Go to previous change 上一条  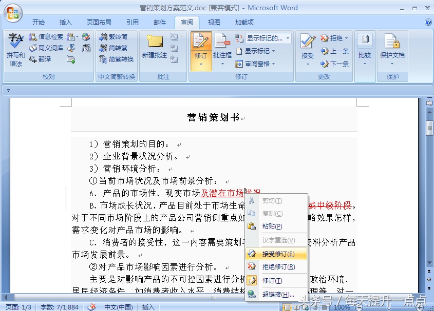(x=334, y=51)
